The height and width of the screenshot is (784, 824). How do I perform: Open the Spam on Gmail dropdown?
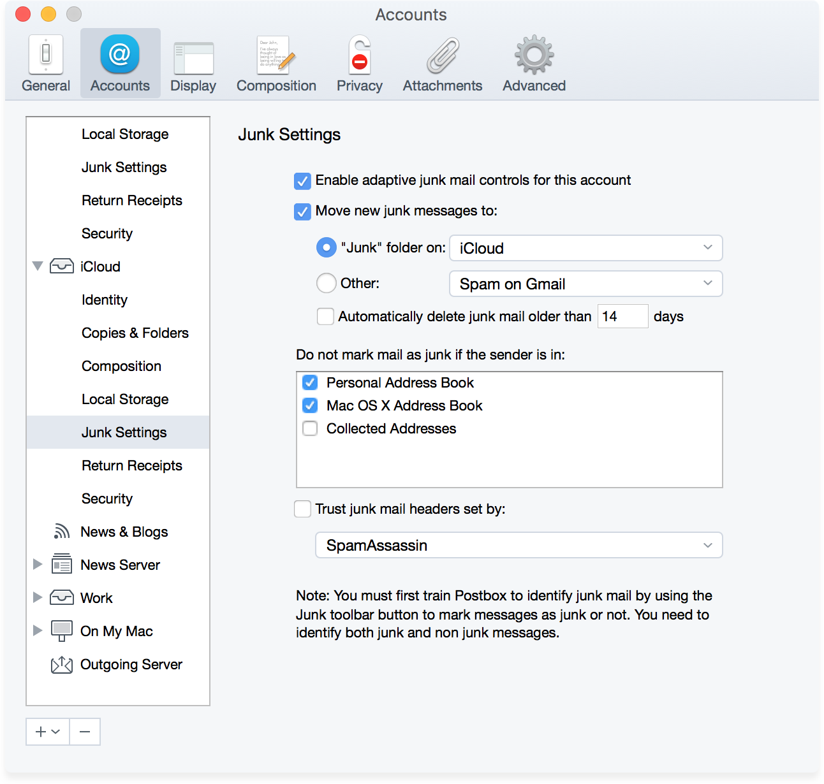586,284
